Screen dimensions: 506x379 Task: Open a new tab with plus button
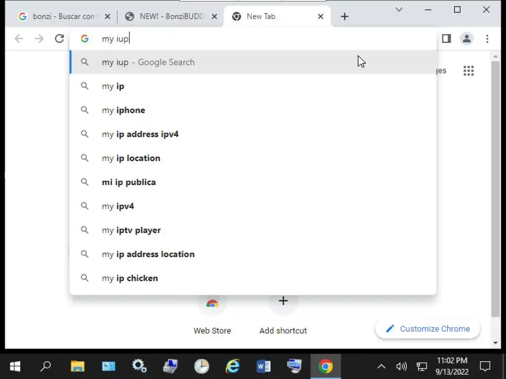(344, 16)
